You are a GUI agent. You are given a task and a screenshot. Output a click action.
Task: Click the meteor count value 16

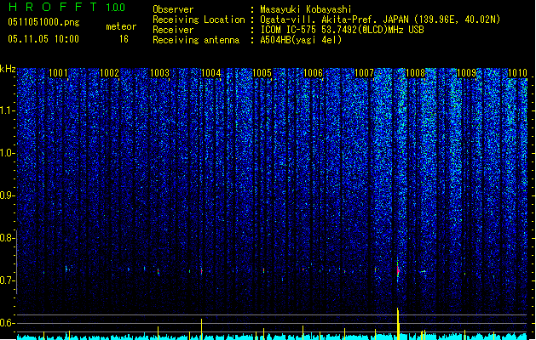point(124,39)
